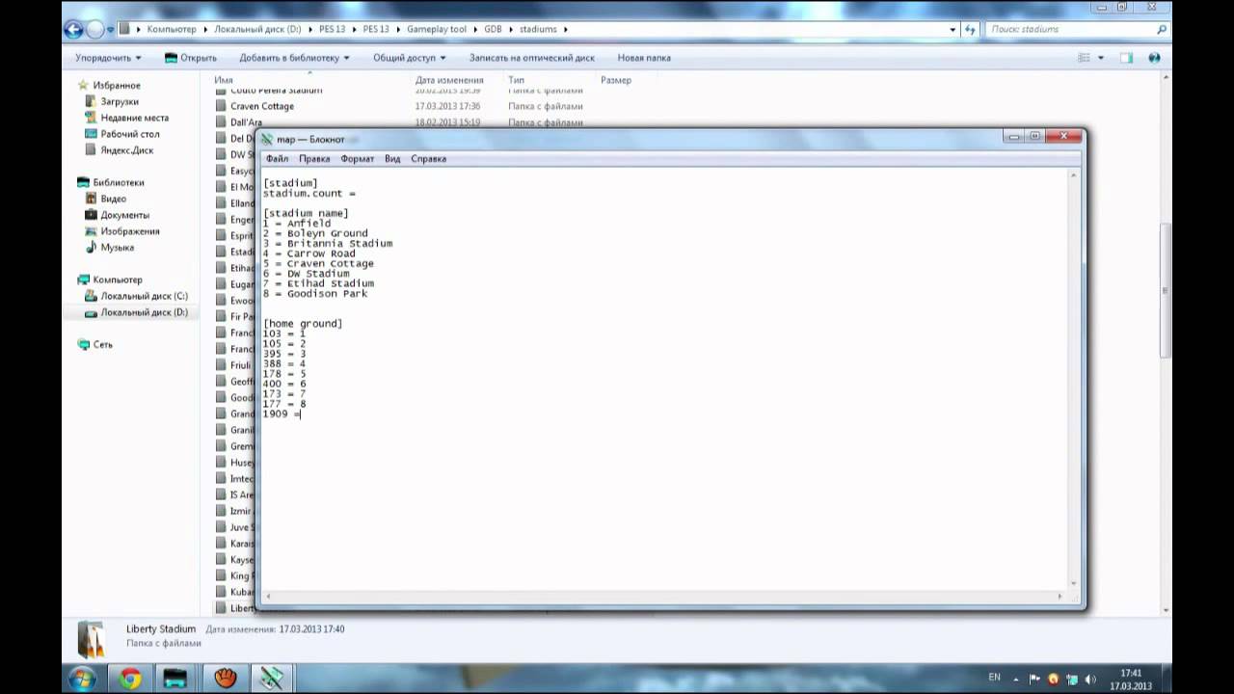Open the address bar history dropdown arrow
This screenshot has height=694, width=1234.
953,30
